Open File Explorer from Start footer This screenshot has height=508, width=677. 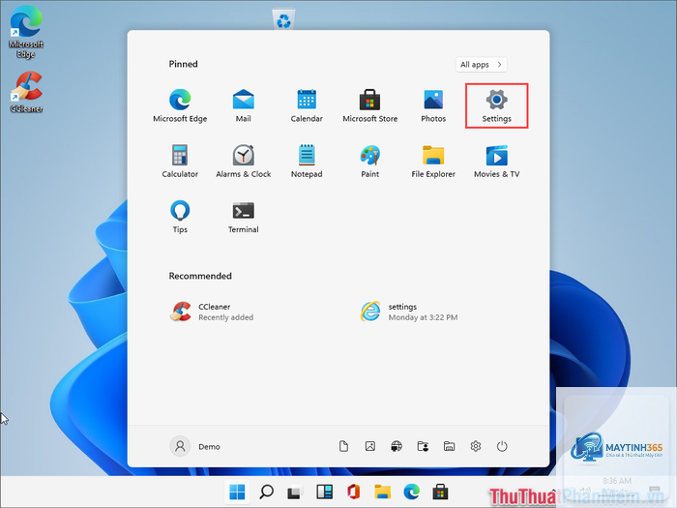449,446
